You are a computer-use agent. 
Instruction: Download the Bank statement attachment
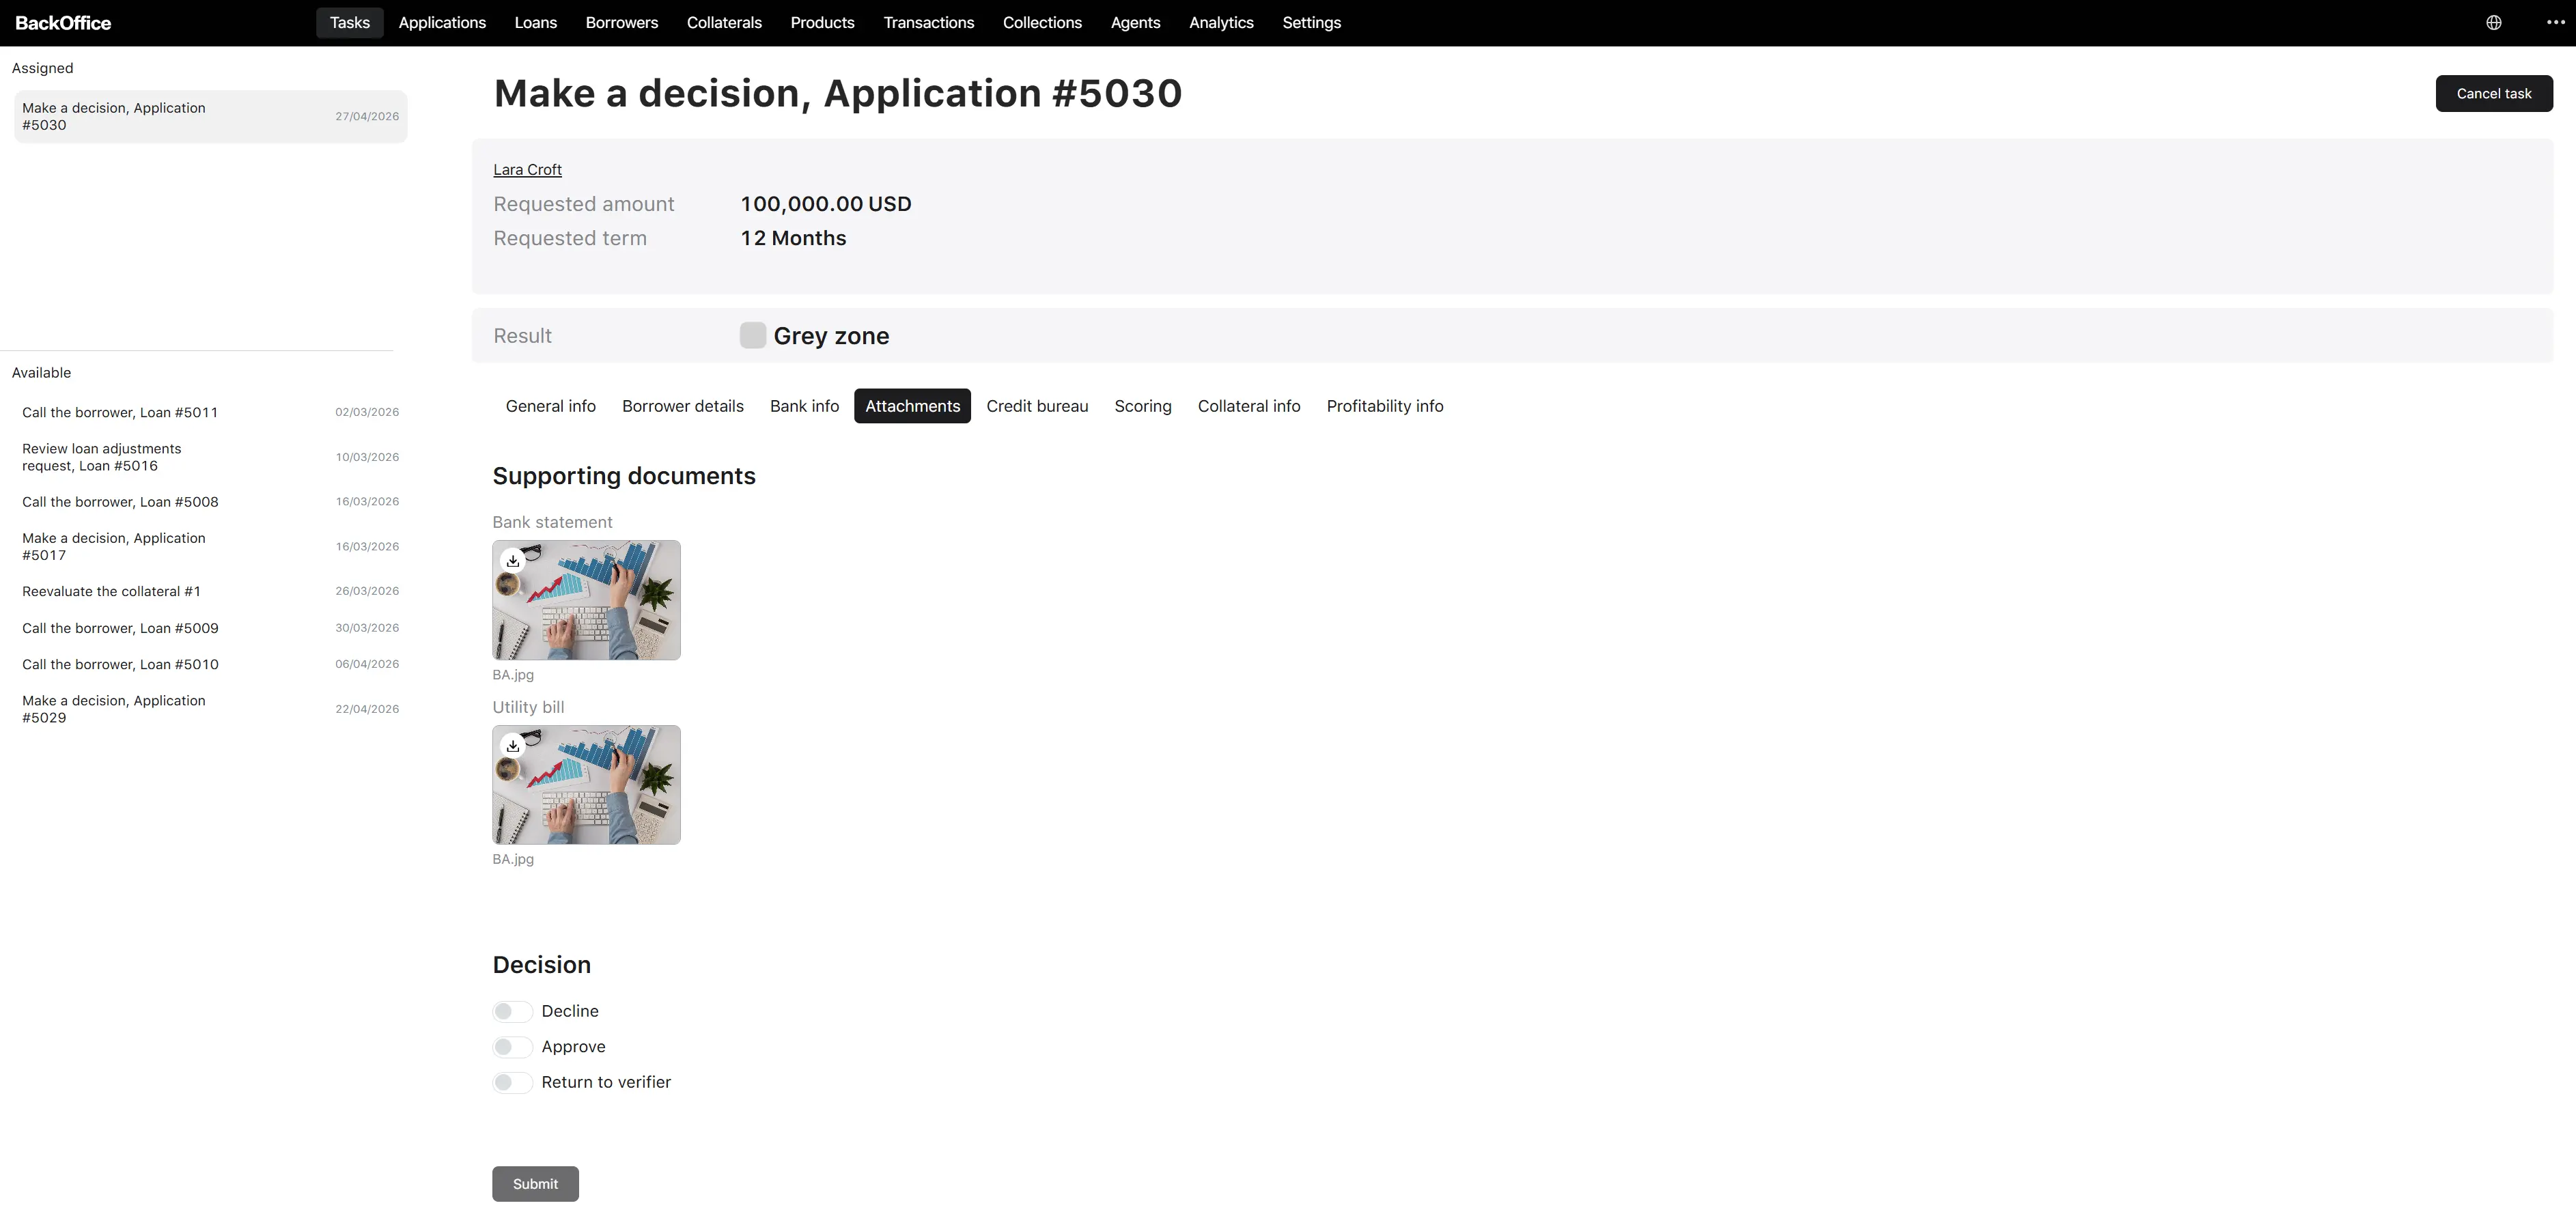[513, 561]
